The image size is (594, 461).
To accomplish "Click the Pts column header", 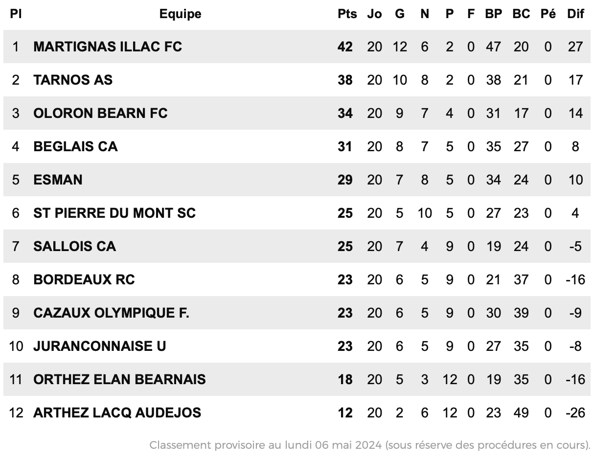I will [x=347, y=14].
